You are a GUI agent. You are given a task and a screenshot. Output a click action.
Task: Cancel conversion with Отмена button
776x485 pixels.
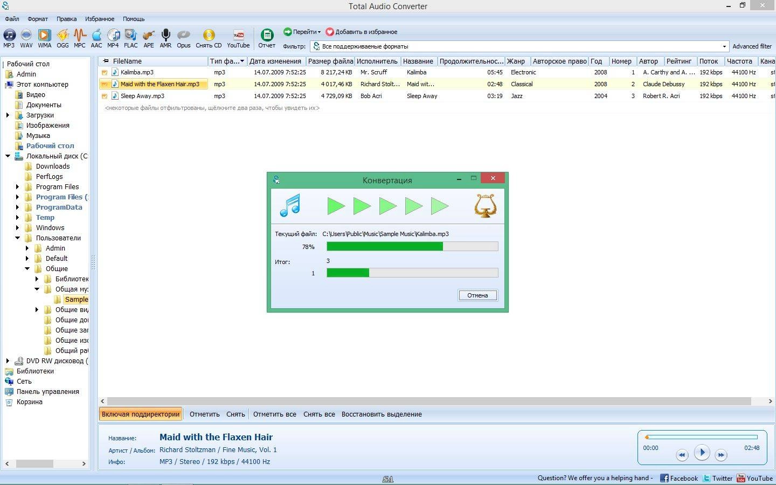click(x=477, y=295)
